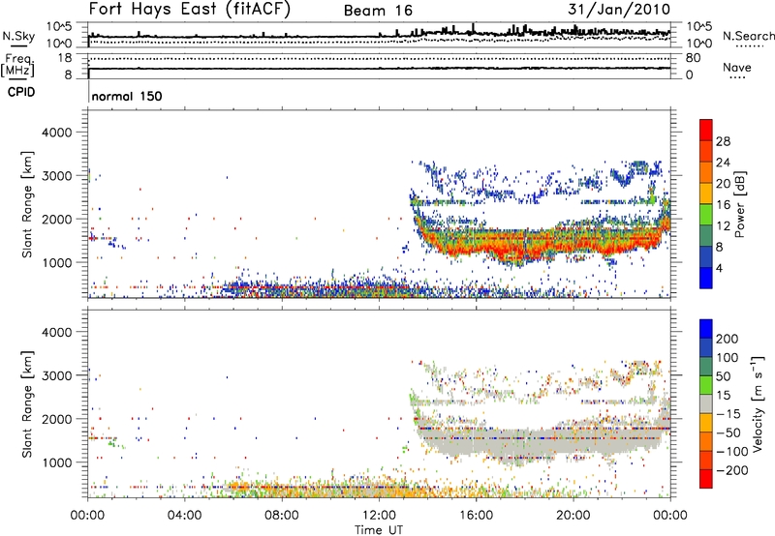Click the 4 value on the Power colorbar
This screenshot has height=536, width=775.
720,268
